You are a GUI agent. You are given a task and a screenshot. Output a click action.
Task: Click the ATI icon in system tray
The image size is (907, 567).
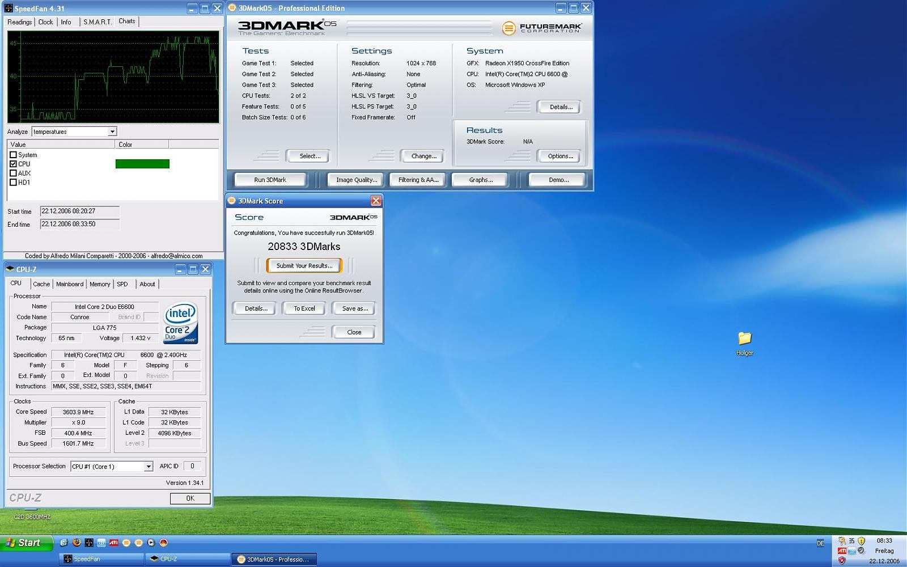pyautogui.click(x=842, y=551)
